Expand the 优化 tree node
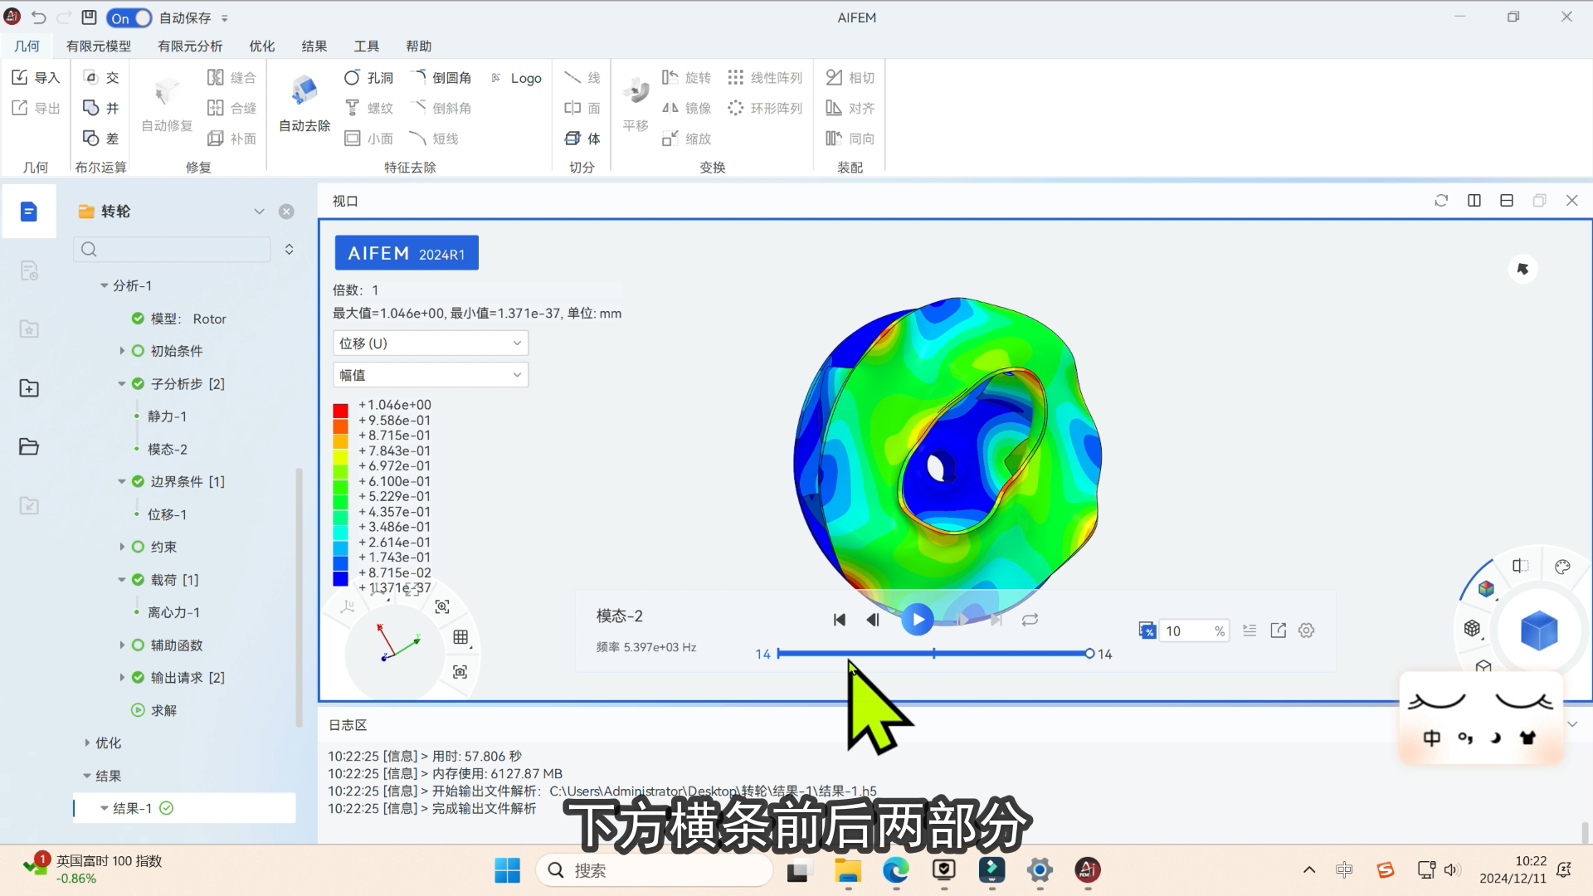Viewport: 1593px width, 896px height. (87, 743)
